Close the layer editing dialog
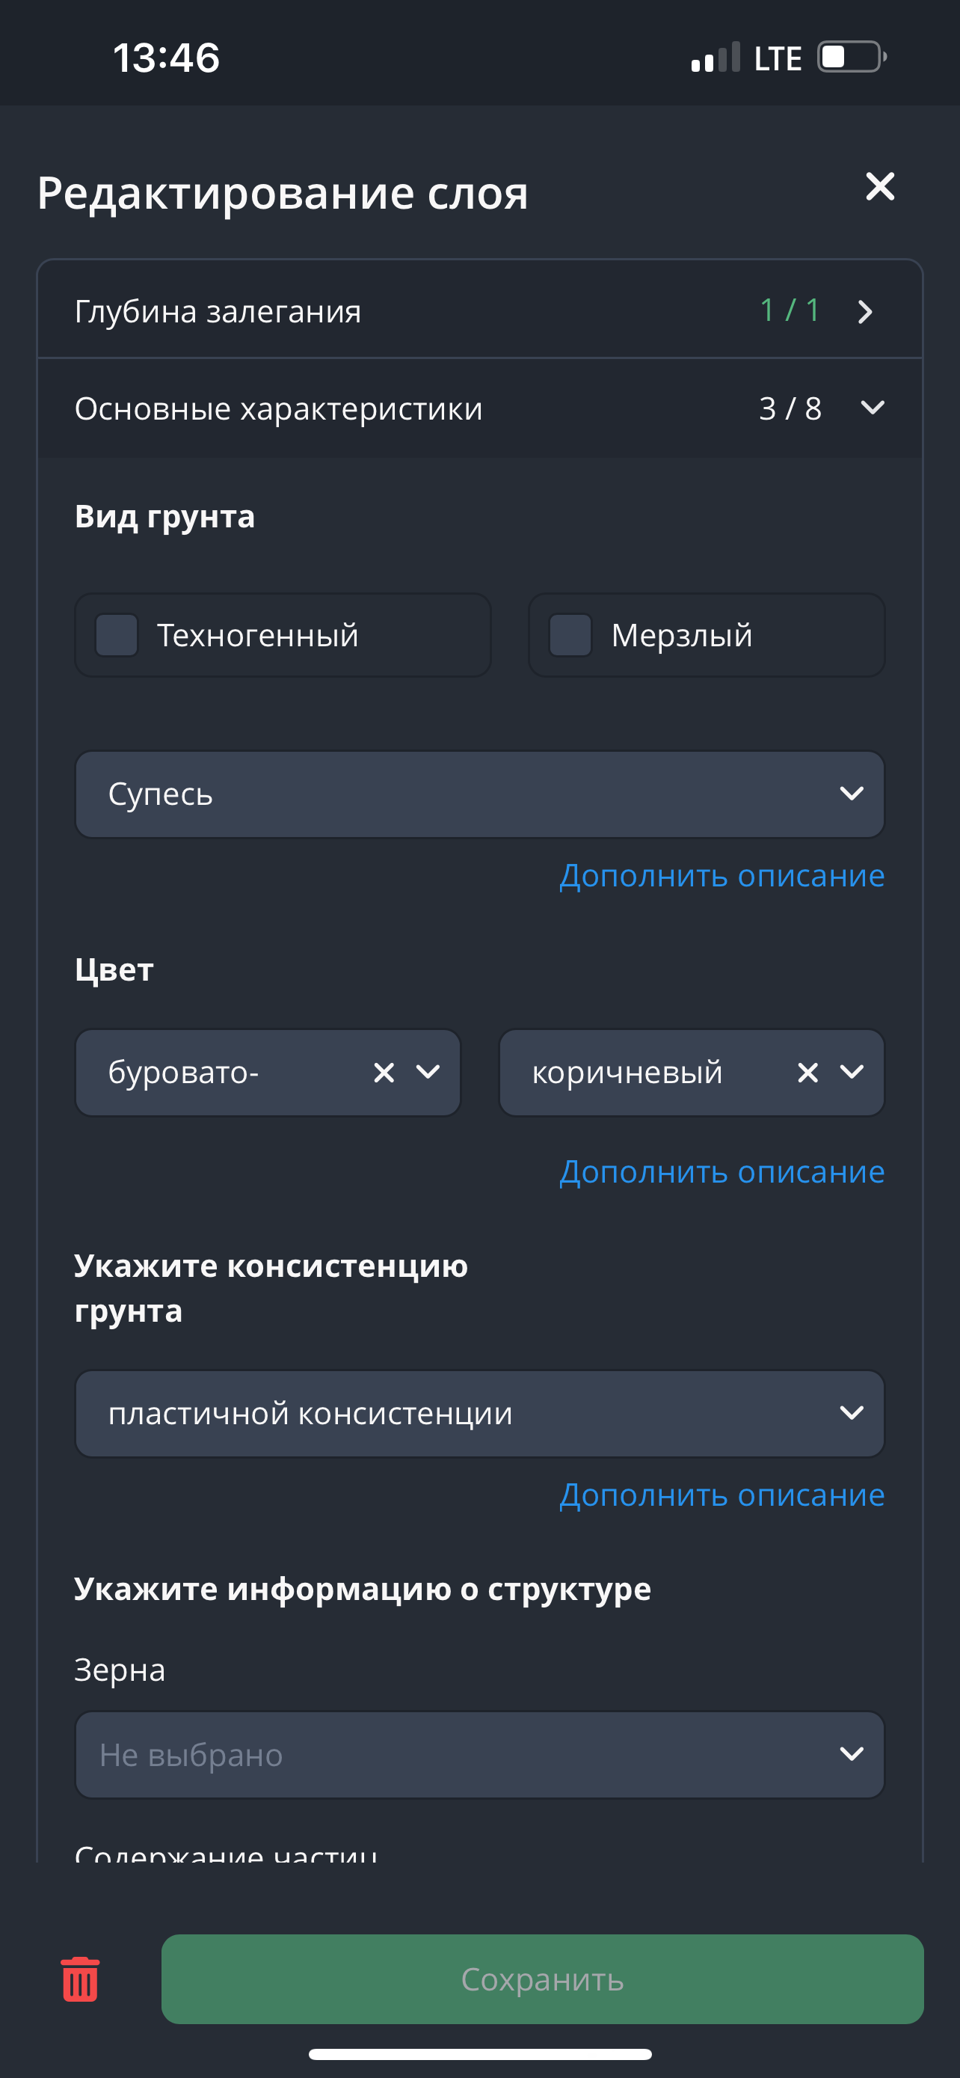 879,187
